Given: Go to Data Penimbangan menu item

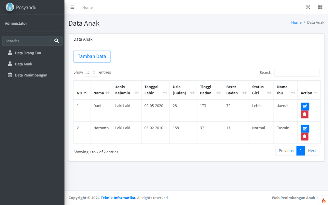Looking at the screenshot, I should point(31,75).
